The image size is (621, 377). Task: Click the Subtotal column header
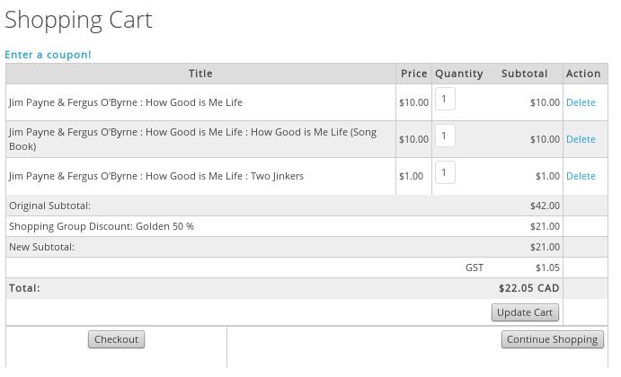pyautogui.click(x=524, y=74)
